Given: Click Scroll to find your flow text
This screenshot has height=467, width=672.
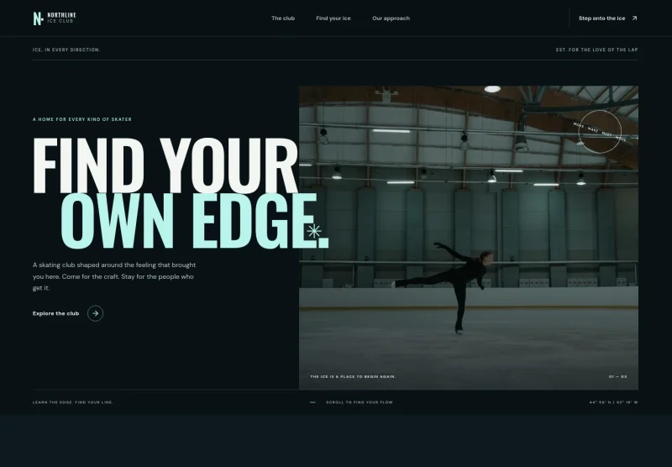Looking at the screenshot, I should point(360,402).
